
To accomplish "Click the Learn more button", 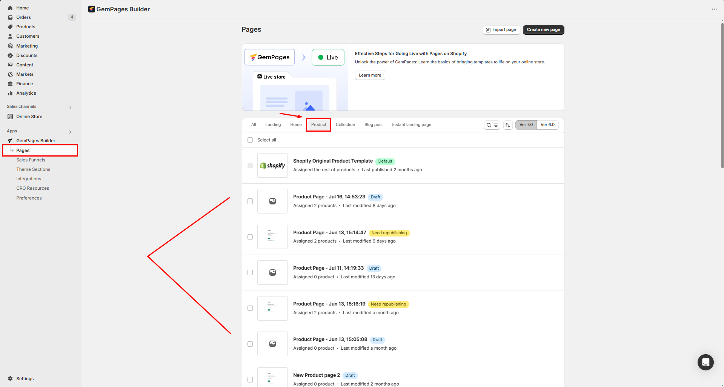I will [370, 75].
